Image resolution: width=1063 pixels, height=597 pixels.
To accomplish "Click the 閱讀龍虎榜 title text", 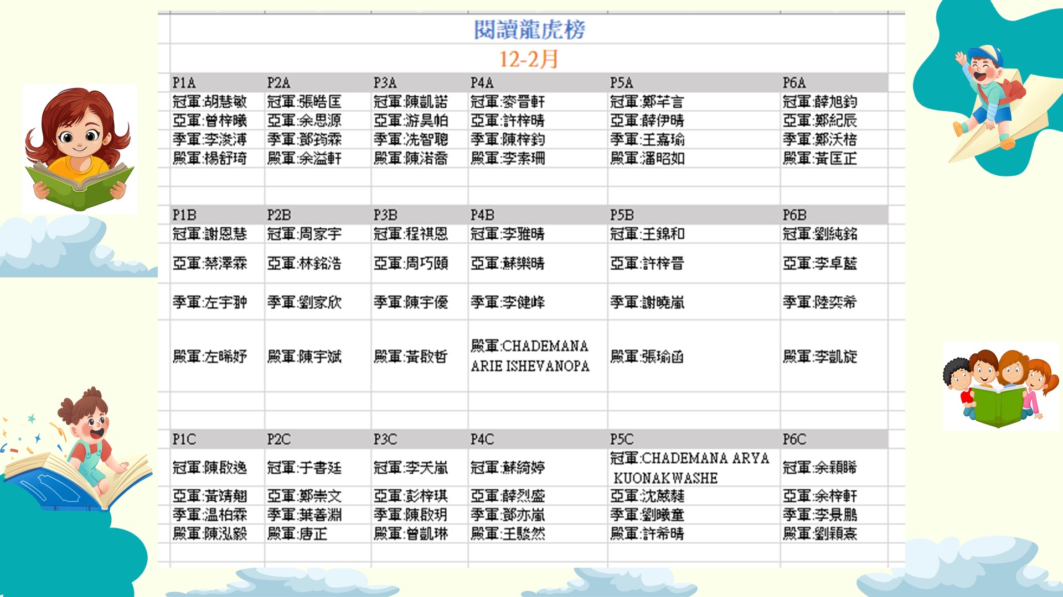I will click(529, 30).
